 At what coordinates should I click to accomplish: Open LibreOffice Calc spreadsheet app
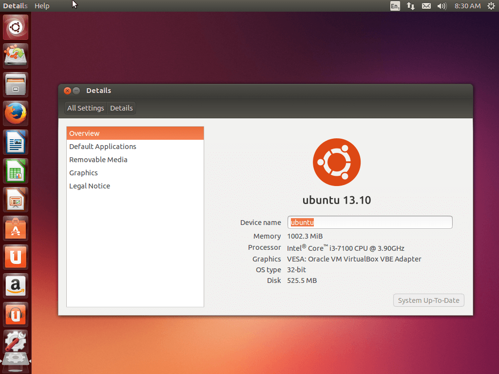click(x=16, y=171)
